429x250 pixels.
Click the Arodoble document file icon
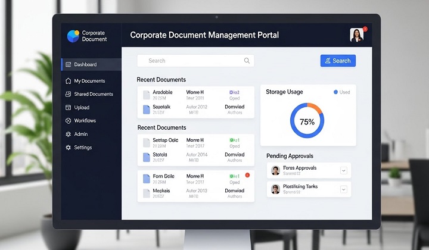[146, 95]
